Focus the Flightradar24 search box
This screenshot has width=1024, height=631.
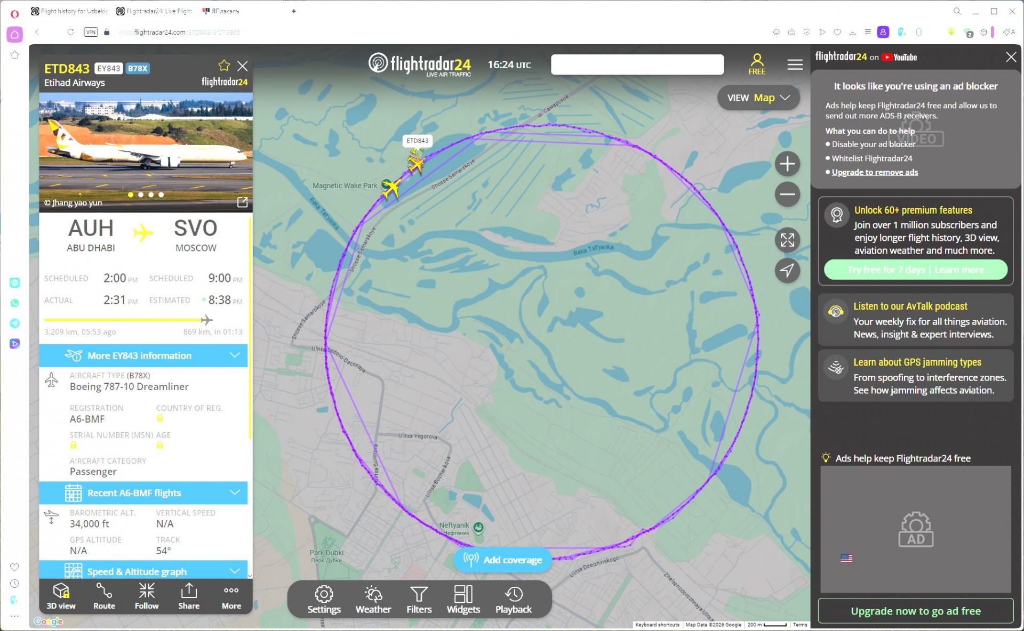pos(637,64)
